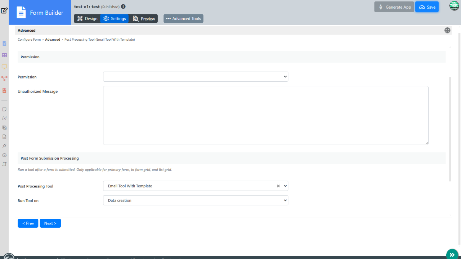This screenshot has width=461, height=259.
Task: Click inside the Unauthorized Message text area
Action: [x=266, y=115]
